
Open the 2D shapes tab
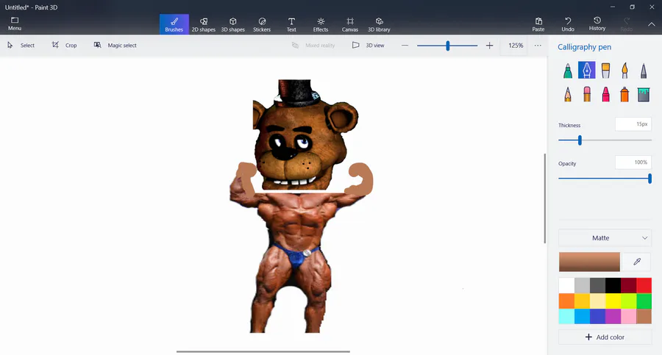tap(204, 24)
